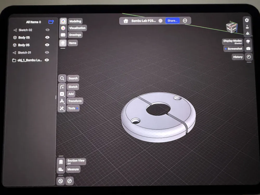Click the Sketch label button
260x195 pixels.
(73, 87)
